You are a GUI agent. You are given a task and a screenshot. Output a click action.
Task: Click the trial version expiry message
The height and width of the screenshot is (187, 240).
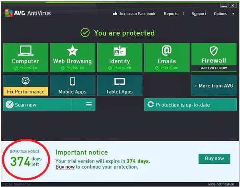(x=103, y=161)
